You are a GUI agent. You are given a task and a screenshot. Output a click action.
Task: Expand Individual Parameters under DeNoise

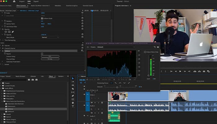pyautogui.click(x=2, y=62)
